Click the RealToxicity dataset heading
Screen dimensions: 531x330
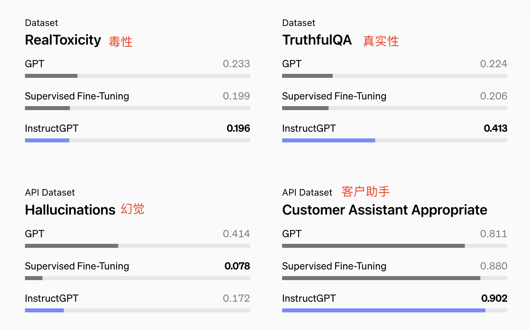[63, 40]
